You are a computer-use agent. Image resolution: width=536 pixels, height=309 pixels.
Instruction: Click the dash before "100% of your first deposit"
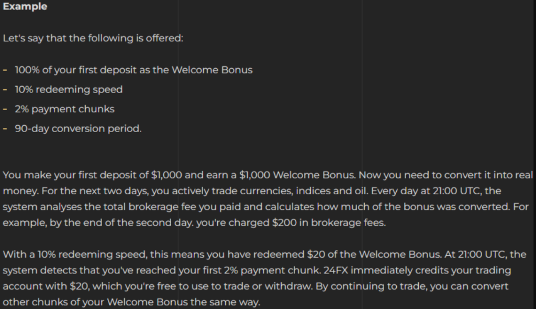click(5, 70)
